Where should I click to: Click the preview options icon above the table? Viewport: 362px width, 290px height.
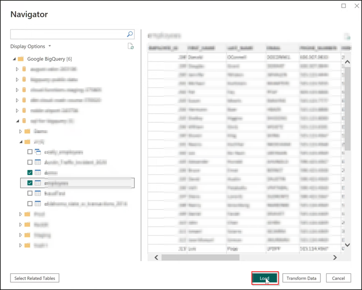tap(347, 37)
